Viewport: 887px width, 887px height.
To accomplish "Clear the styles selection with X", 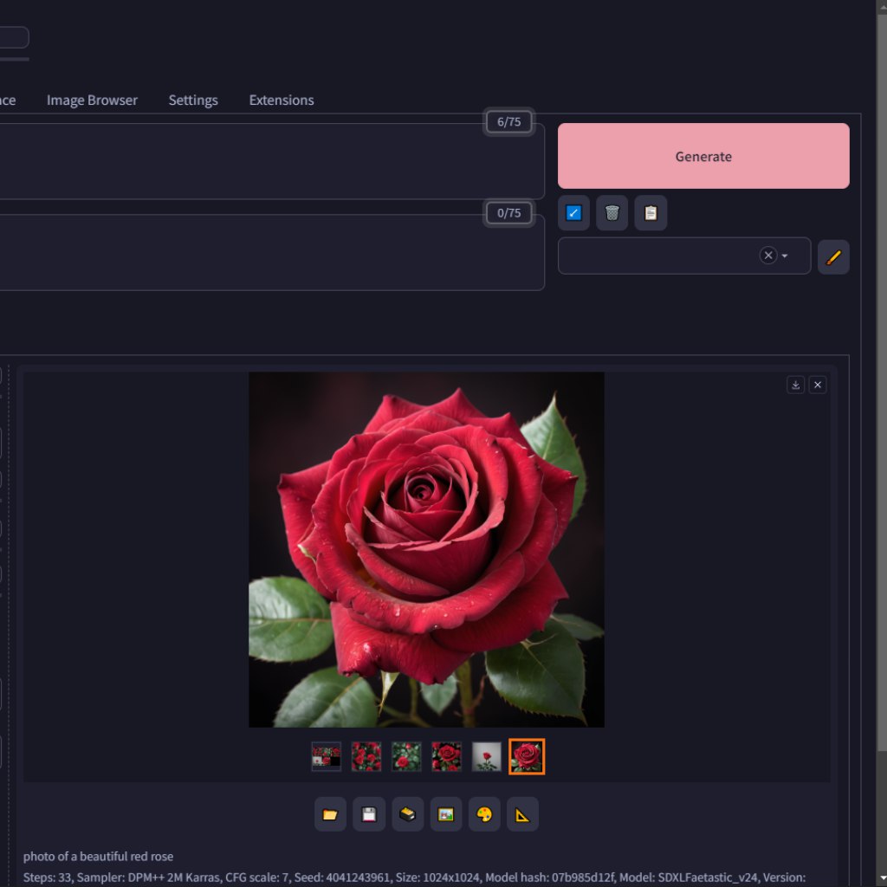I will (767, 256).
